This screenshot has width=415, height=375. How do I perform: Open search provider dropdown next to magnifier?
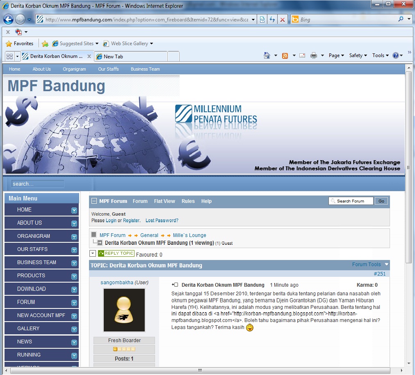click(409, 19)
